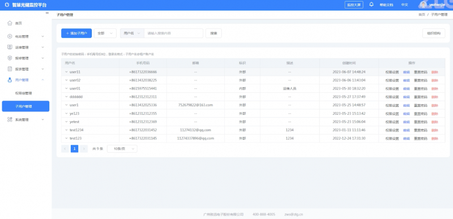The height and width of the screenshot is (219, 453).
Task: Select the repair management shield icon
Action: [x=10, y=58]
